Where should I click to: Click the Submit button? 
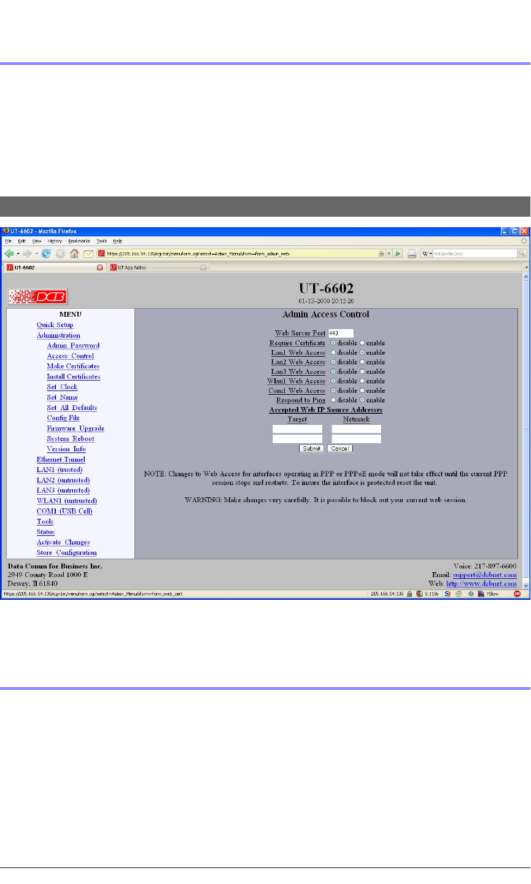(312, 449)
